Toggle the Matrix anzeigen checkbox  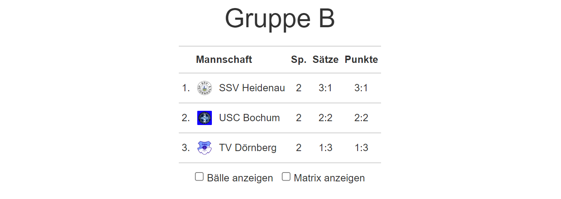(x=286, y=177)
